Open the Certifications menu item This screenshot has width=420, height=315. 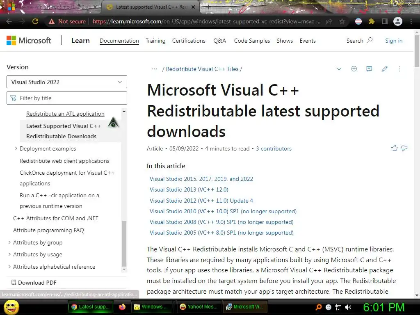coord(189,41)
